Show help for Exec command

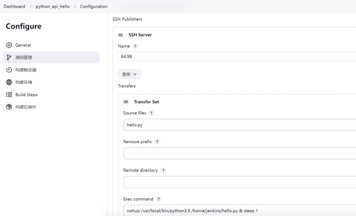(159, 199)
